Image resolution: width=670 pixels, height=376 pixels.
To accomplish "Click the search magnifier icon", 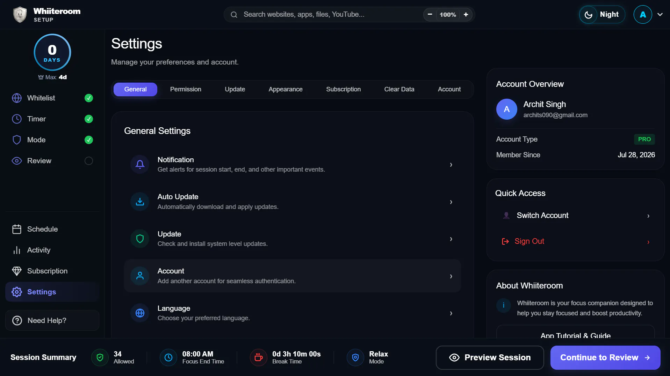I will point(234,15).
